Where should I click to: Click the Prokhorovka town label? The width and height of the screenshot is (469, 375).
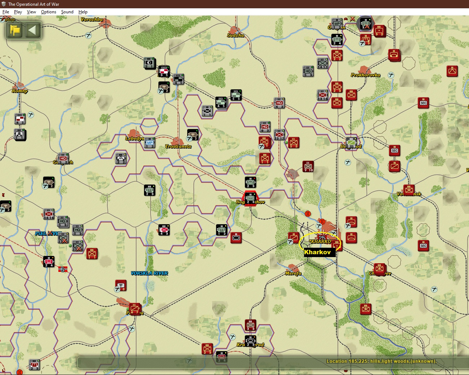pos(365,75)
